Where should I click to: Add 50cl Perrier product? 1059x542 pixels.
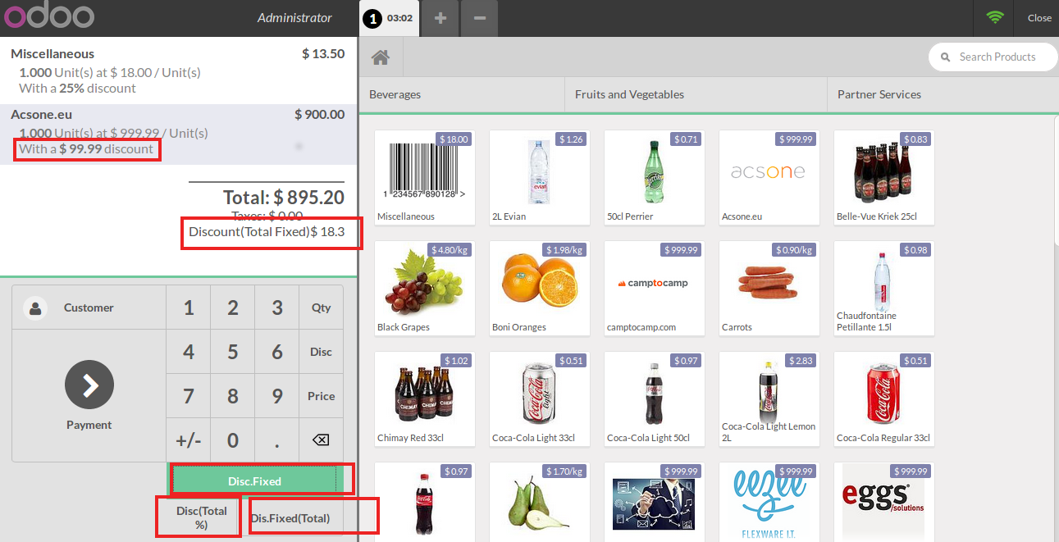coord(655,177)
